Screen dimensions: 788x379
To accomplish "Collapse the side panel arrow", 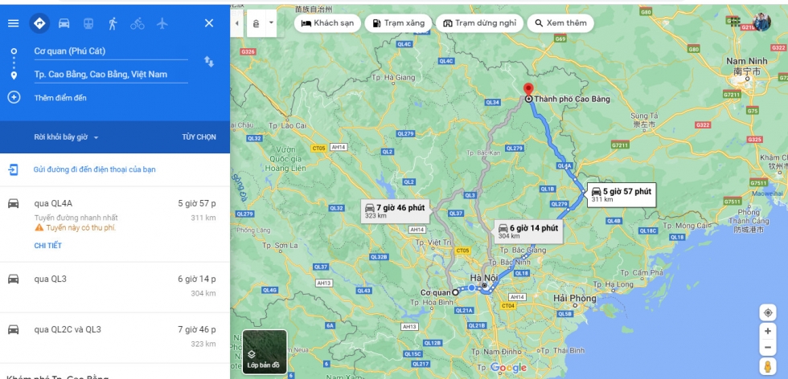I will tap(236, 23).
